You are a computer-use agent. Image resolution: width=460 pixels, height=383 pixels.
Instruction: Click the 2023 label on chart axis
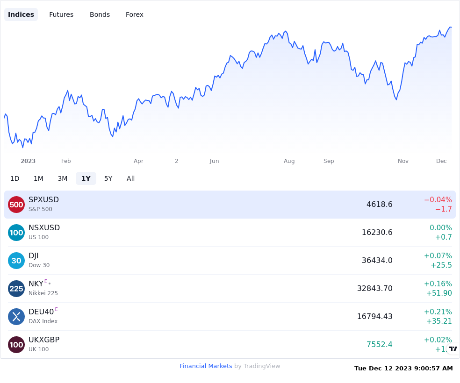coord(28,161)
